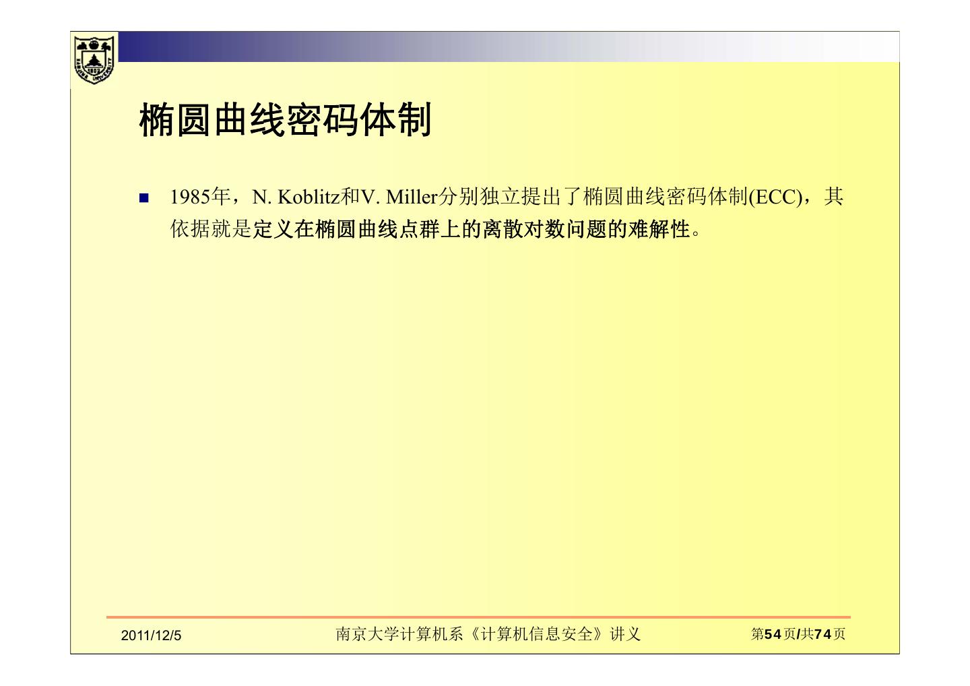Click the name V. Miller in the bullet
The height and width of the screenshot is (686, 970).
click(399, 197)
